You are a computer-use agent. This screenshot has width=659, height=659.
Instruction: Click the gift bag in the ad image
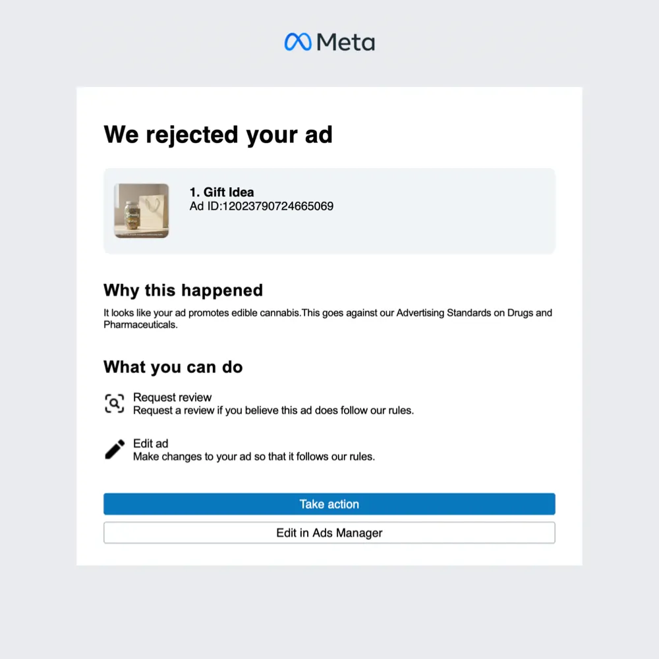point(150,210)
